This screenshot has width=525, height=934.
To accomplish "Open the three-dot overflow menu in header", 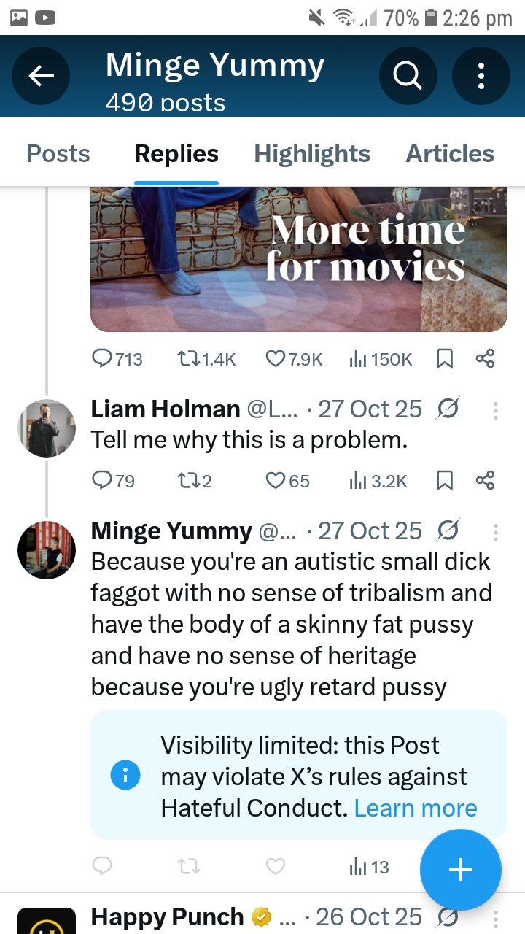I will pyautogui.click(x=481, y=76).
